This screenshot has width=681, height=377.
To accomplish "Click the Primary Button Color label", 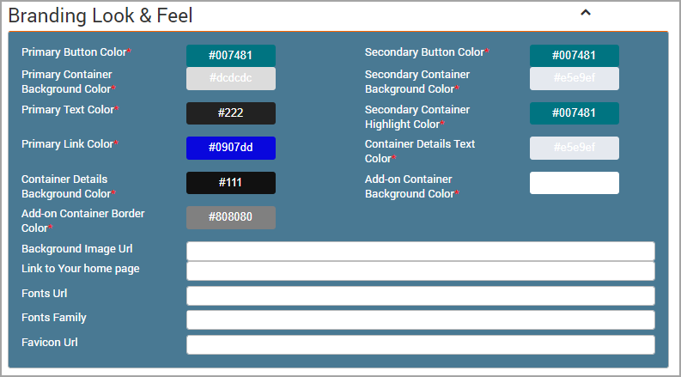I will [76, 52].
